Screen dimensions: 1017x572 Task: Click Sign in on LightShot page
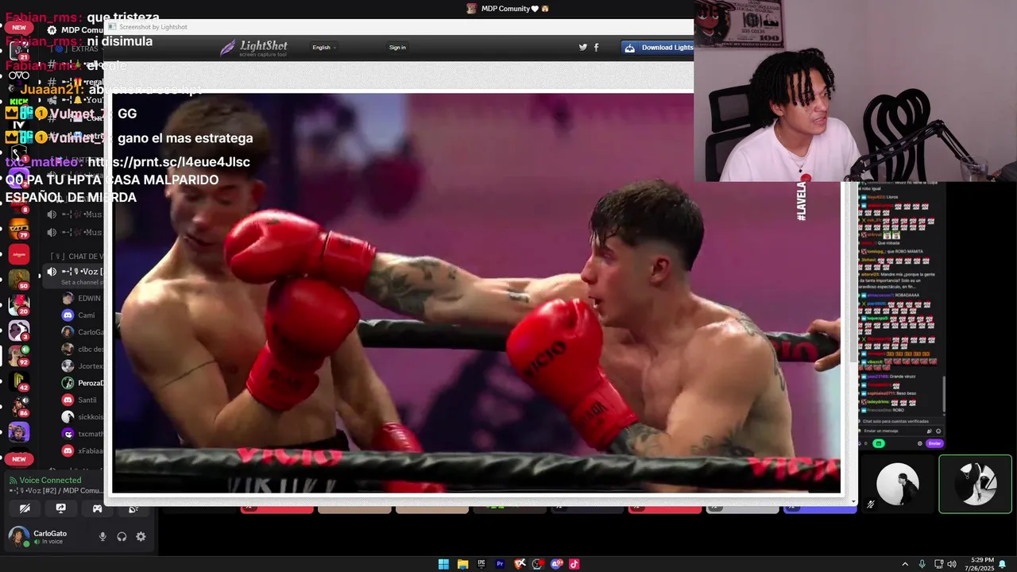click(x=397, y=48)
